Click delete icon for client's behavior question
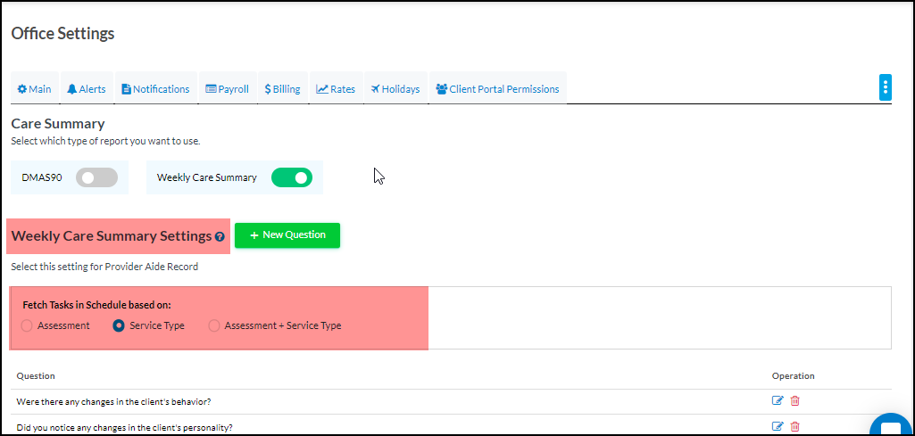 point(795,401)
